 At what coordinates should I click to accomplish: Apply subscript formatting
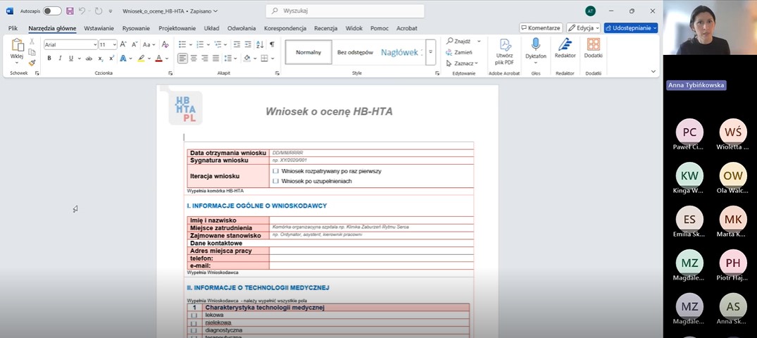101,58
